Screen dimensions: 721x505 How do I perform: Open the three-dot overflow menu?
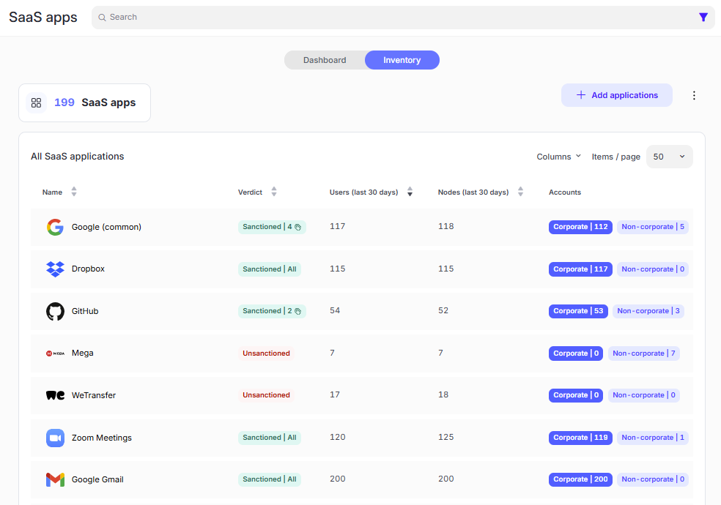click(694, 95)
